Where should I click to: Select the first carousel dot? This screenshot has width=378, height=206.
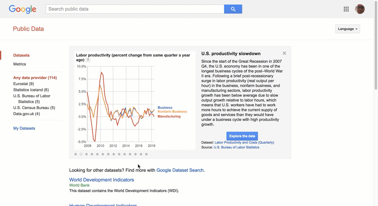coord(76,154)
